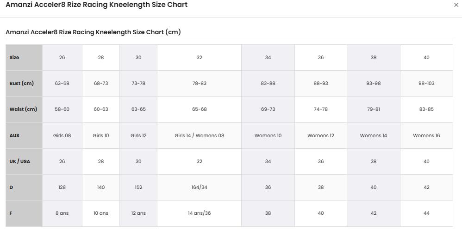Viewport: 462px width, 237px height.
Task: Click the Waist (cm) row header
Action: (x=24, y=109)
